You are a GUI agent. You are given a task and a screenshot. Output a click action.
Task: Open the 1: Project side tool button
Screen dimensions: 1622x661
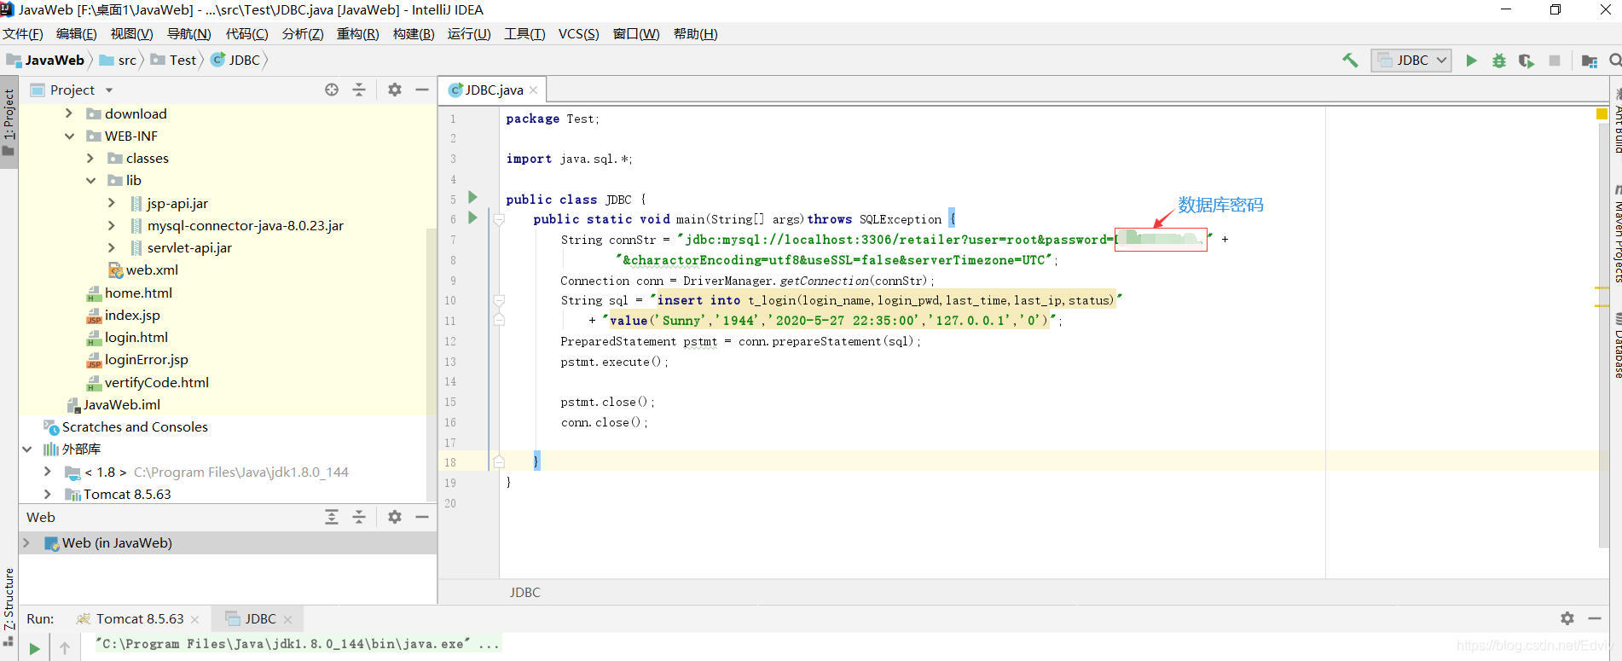click(9, 124)
